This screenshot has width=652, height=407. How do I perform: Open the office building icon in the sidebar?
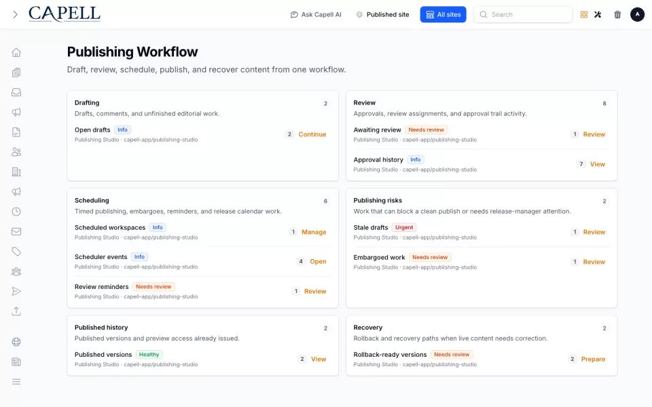click(x=16, y=172)
